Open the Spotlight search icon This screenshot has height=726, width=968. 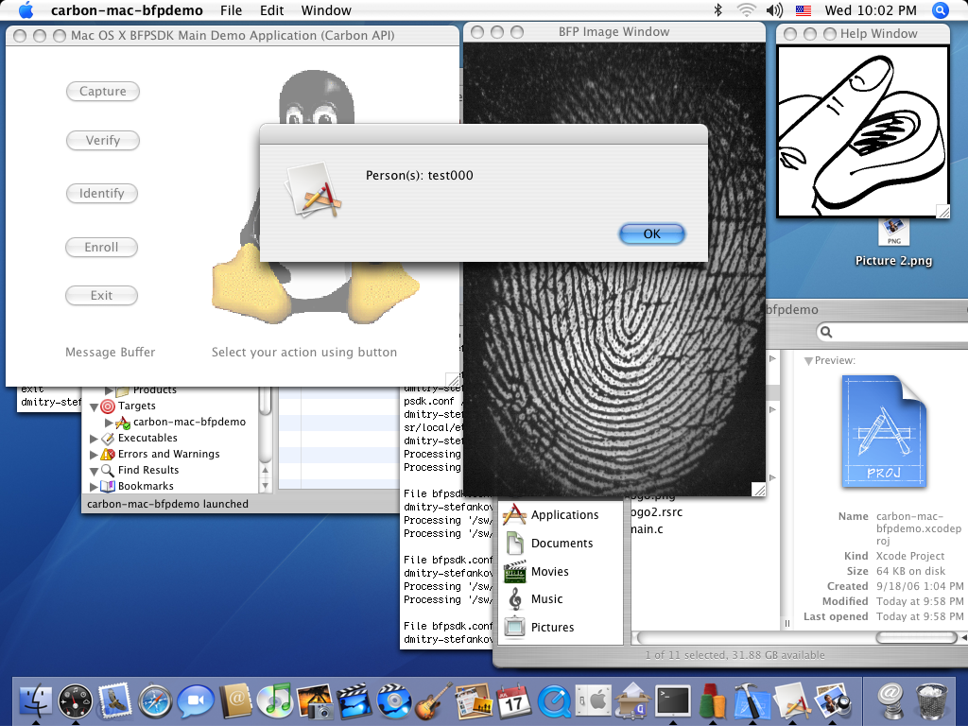tap(940, 10)
